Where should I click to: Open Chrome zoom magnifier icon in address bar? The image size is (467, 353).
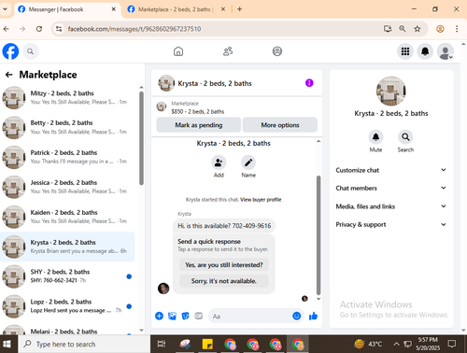pos(403,29)
